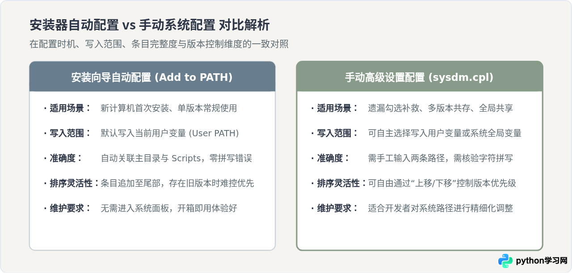The width and height of the screenshot is (572, 273).
Task: Click '自动关联主目录与 Scripts，零拼写错误'
Action: (177, 158)
